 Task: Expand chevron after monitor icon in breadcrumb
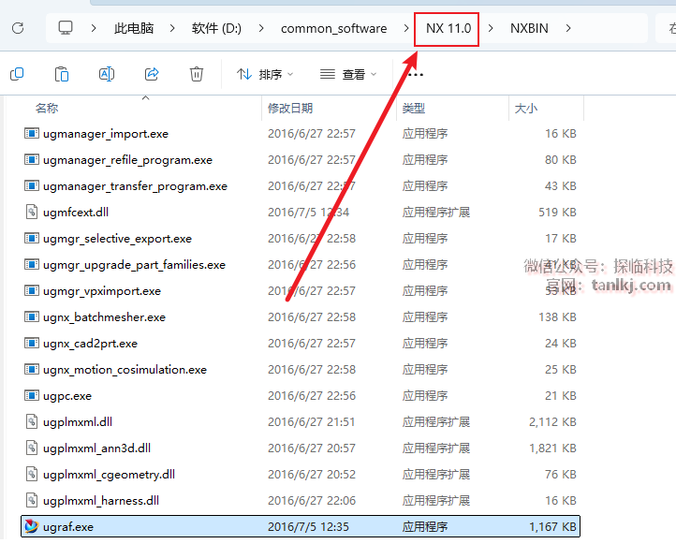(x=94, y=28)
